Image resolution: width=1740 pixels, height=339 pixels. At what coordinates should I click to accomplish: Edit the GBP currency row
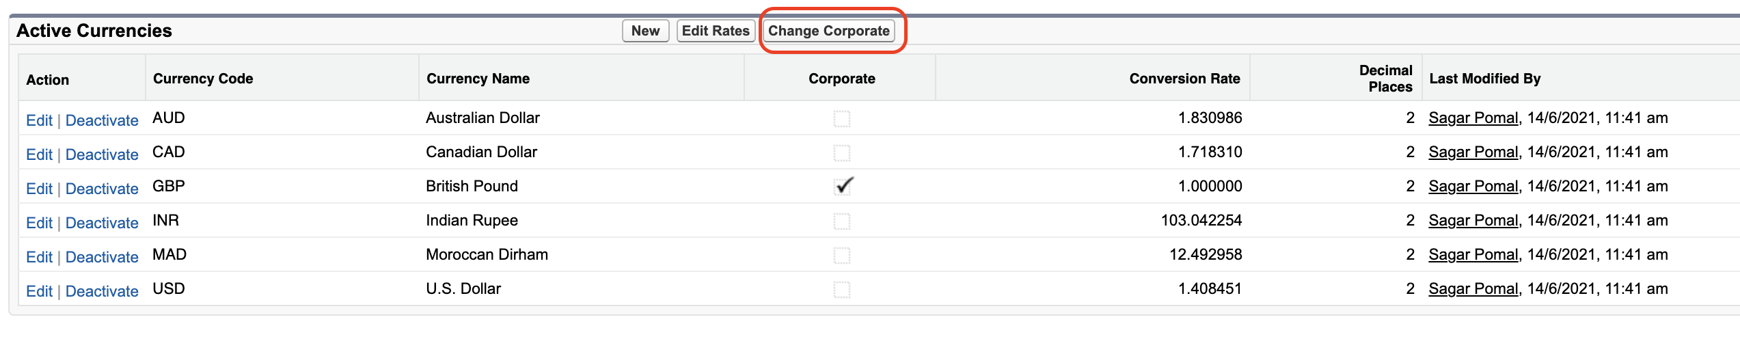point(39,189)
